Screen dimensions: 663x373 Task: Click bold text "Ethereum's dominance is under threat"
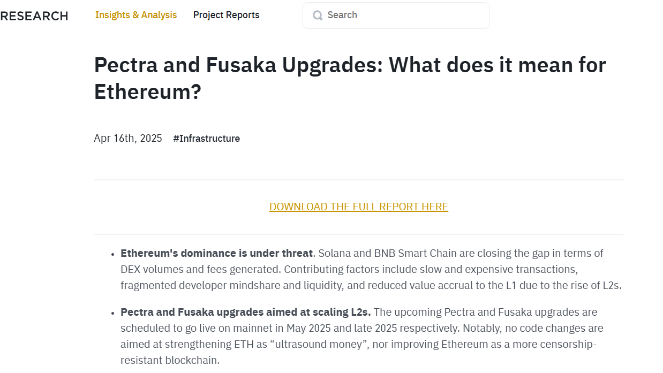coord(216,253)
